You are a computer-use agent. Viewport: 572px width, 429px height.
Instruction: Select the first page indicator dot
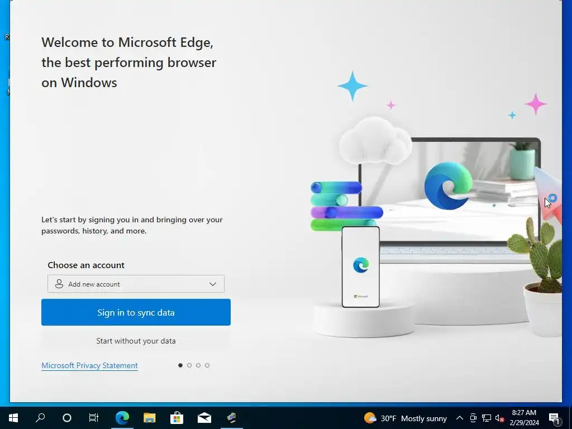pyautogui.click(x=180, y=365)
